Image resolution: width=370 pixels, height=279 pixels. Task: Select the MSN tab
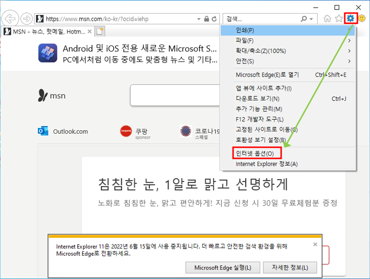pyautogui.click(x=47, y=31)
